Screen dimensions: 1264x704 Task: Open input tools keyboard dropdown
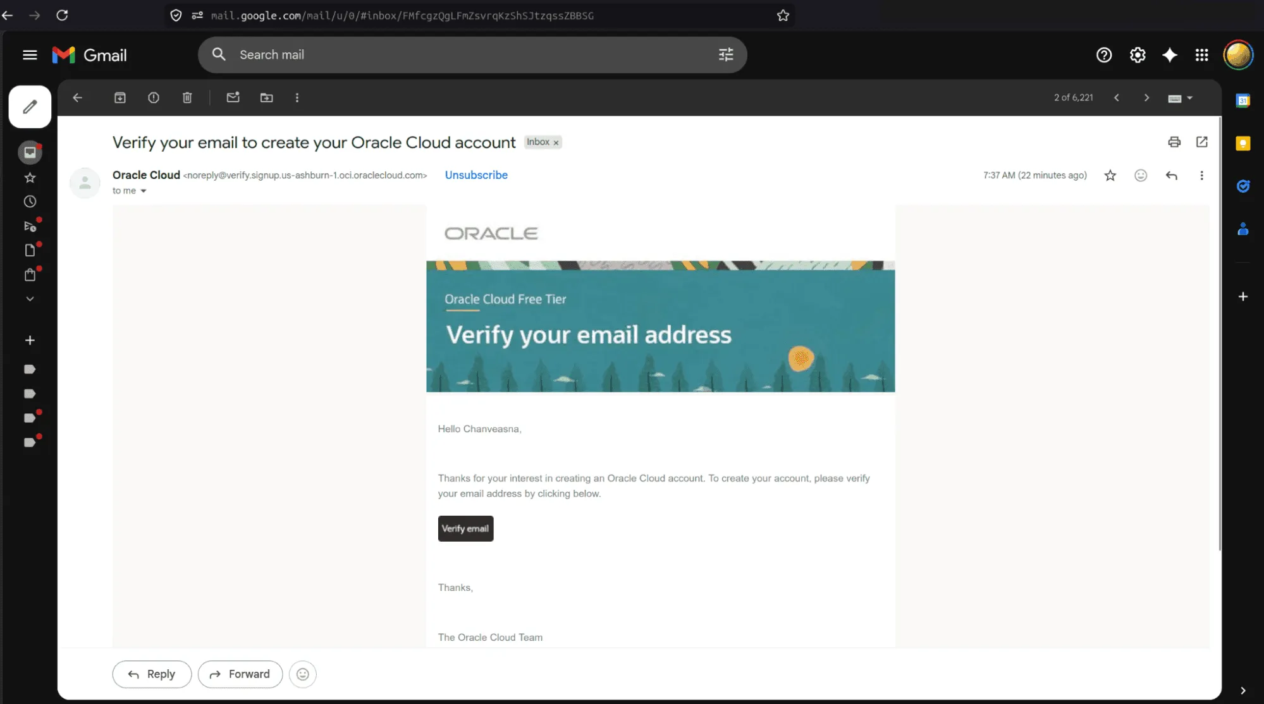(x=1180, y=98)
